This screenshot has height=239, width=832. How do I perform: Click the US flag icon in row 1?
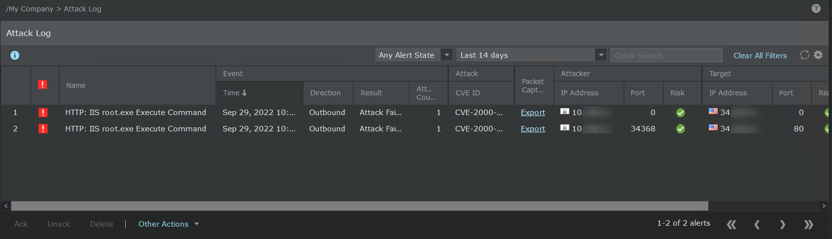(x=713, y=111)
